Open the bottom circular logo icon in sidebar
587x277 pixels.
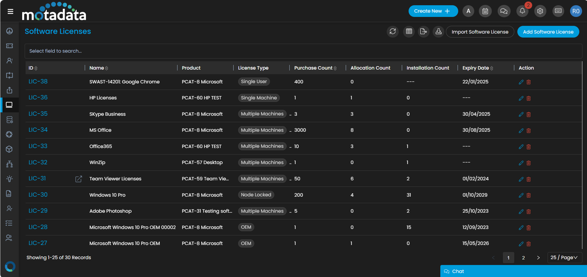tap(10, 266)
